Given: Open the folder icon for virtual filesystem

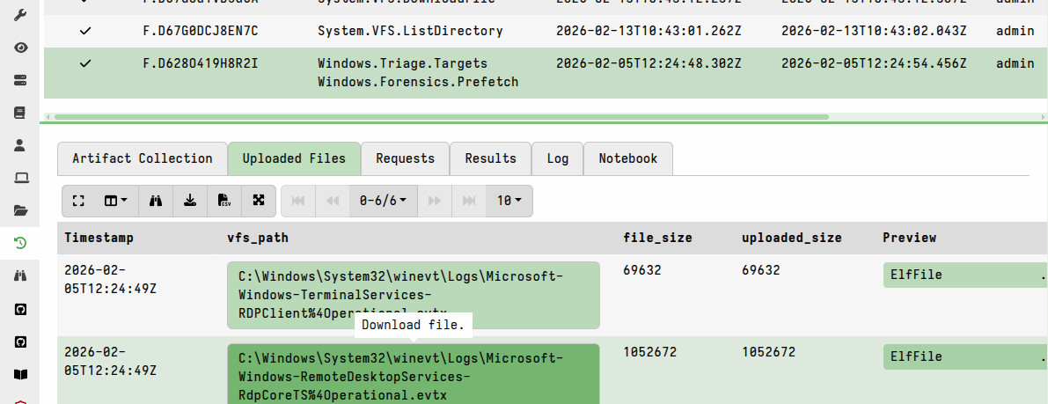Looking at the screenshot, I should [21, 210].
